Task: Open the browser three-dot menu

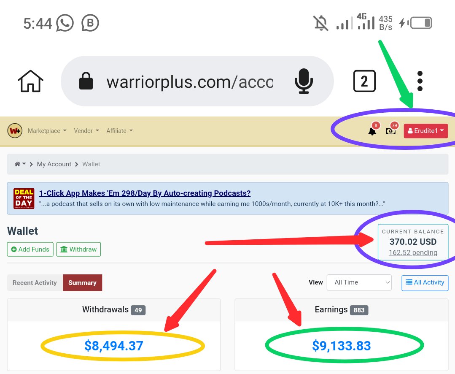Action: [420, 81]
